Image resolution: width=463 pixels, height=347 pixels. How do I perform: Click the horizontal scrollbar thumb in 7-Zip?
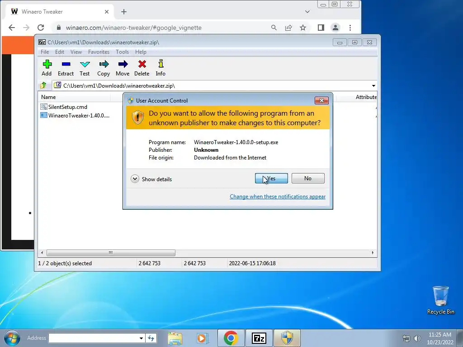pos(111,253)
